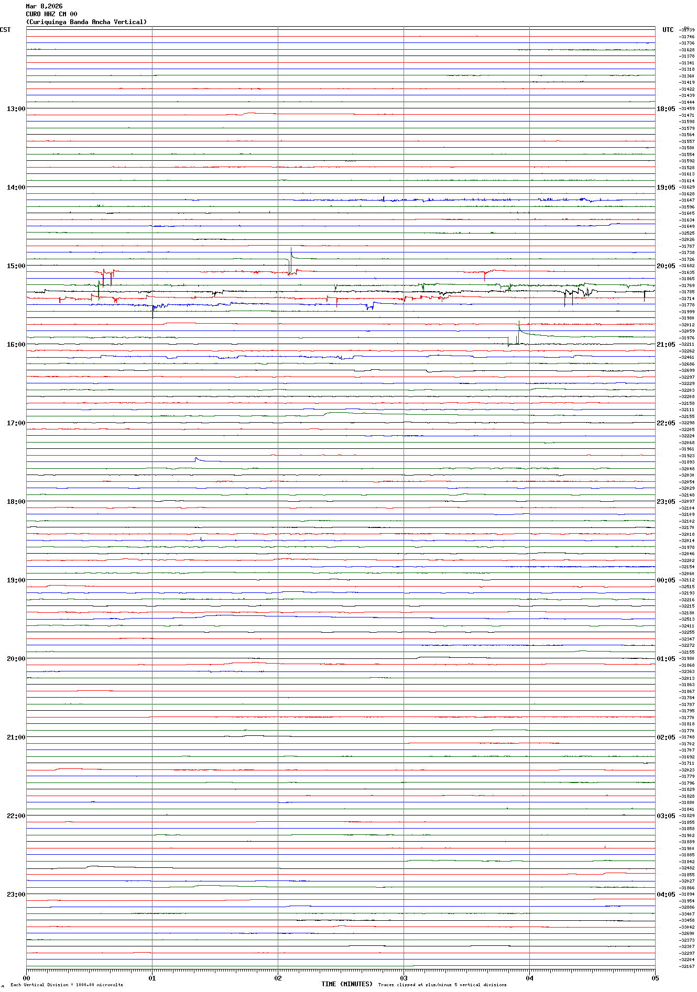Click the 17:00 CST time marker
697x992 pixels.
(x=16, y=423)
